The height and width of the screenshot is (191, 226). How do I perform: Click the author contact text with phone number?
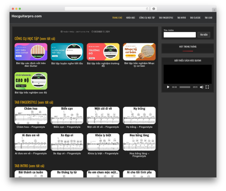tap(75, 32)
